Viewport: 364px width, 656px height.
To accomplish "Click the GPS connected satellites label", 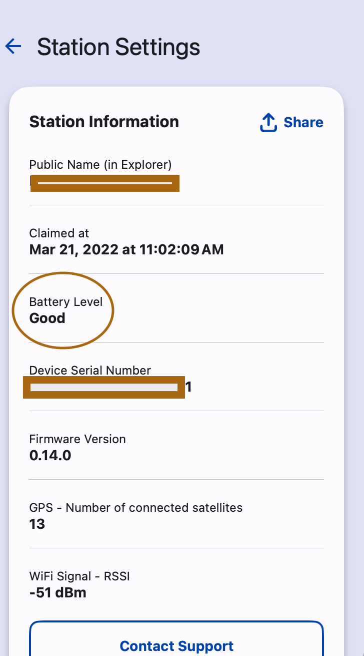I will (136, 508).
